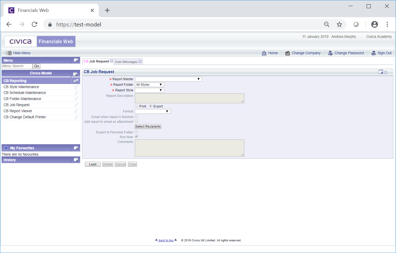The height and width of the screenshot is (253, 396).
Task: Open CB Change Default Printer new window icon
Action: point(76,117)
